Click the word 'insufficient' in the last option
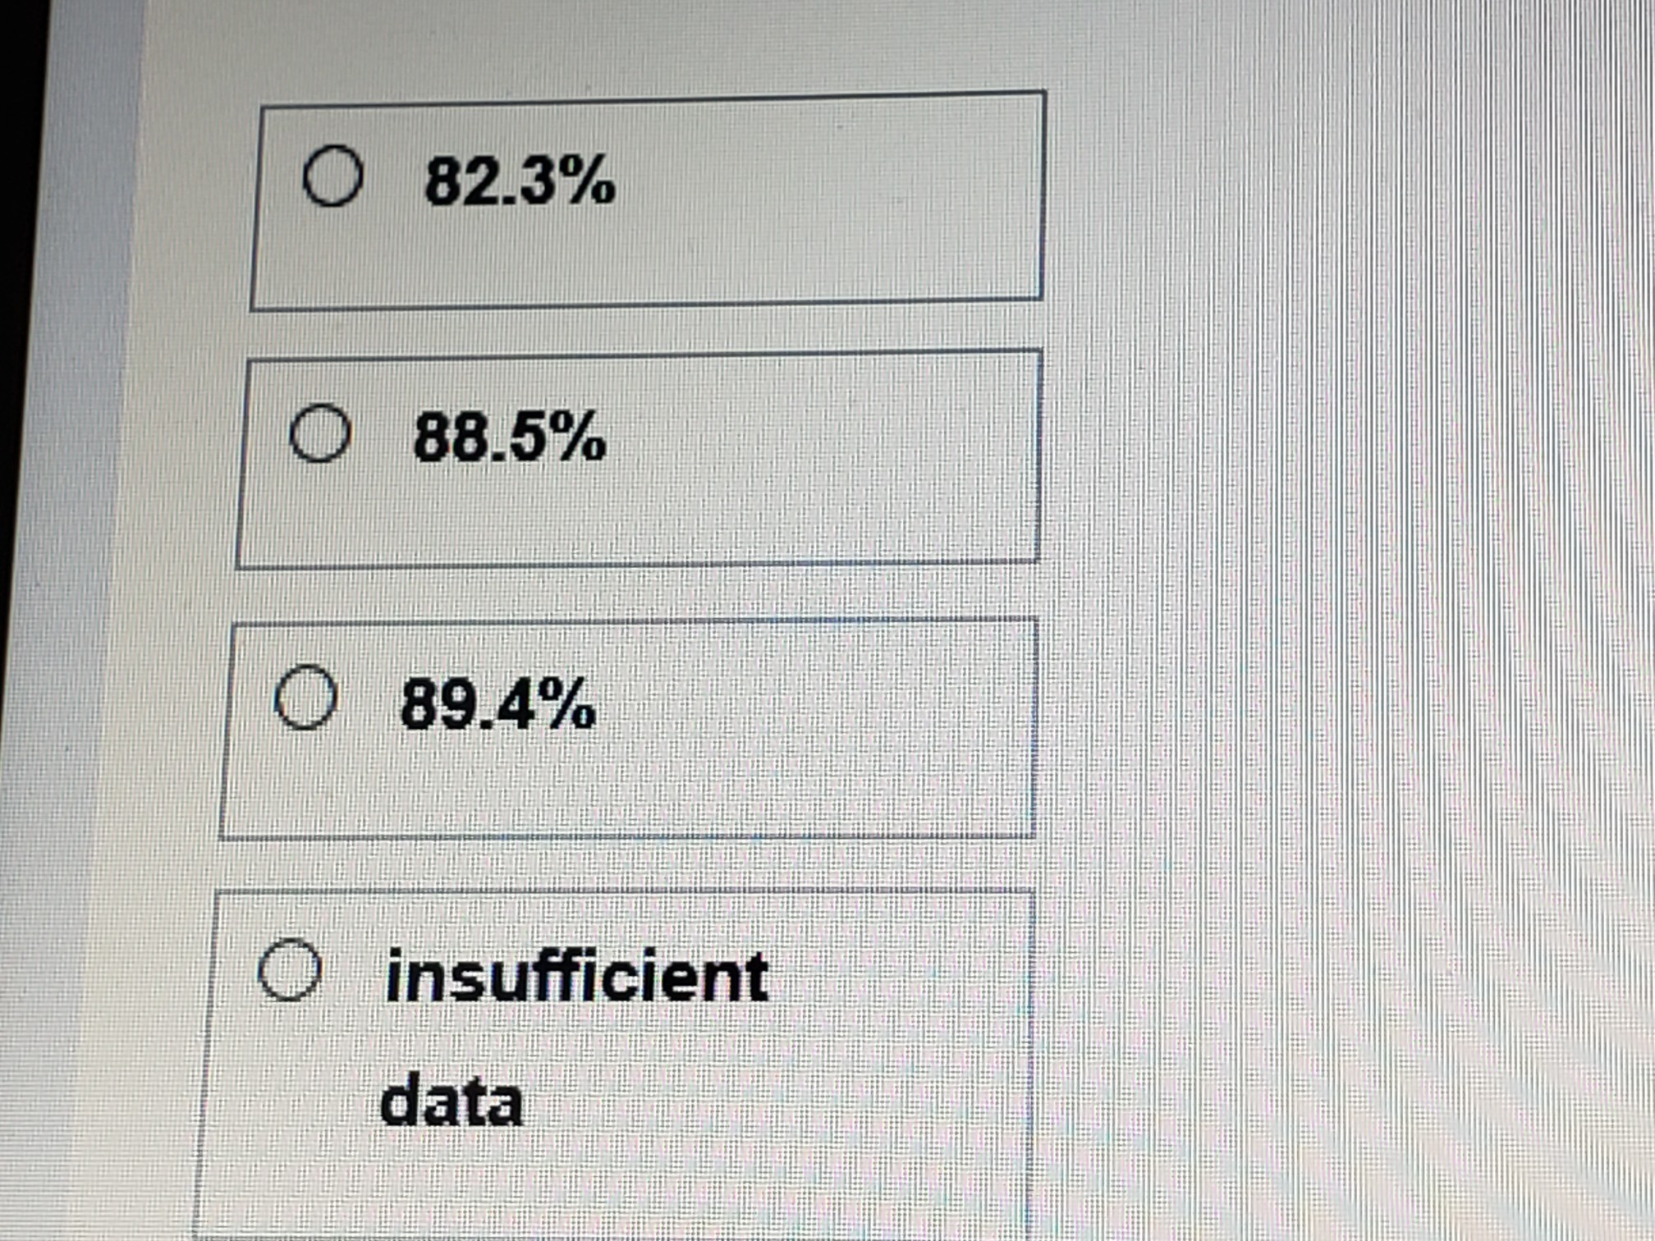This screenshot has height=1241, width=1655. 576,977
